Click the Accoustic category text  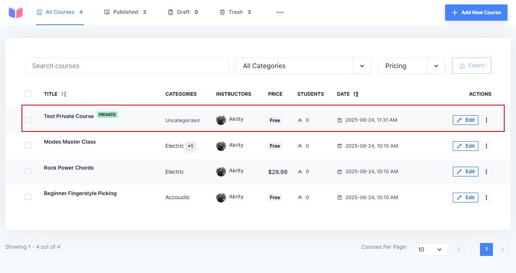coord(177,198)
